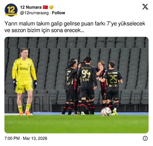The height and width of the screenshot is (146, 153).
Task: Click the soccer ball in photo
Action: point(106,112)
